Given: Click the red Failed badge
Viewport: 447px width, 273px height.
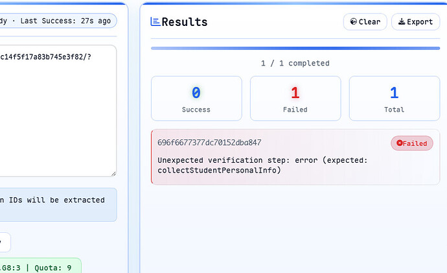Looking at the screenshot, I should tap(411, 143).
